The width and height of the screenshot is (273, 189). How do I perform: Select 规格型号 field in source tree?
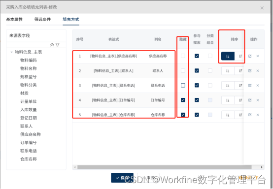29,77
